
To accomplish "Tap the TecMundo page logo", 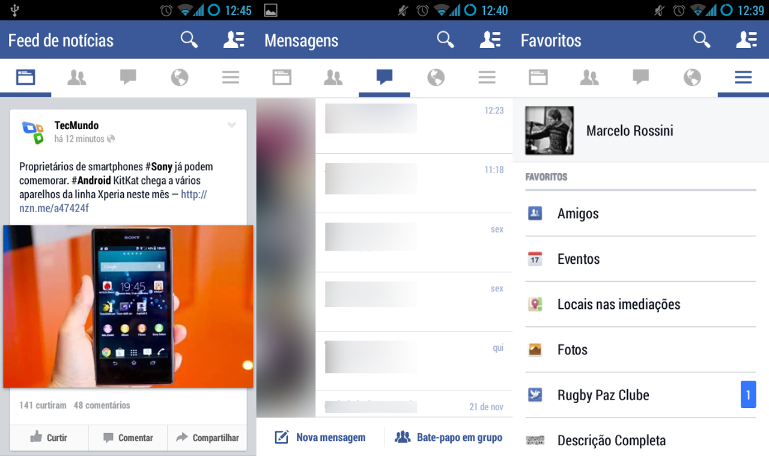I will [33, 132].
